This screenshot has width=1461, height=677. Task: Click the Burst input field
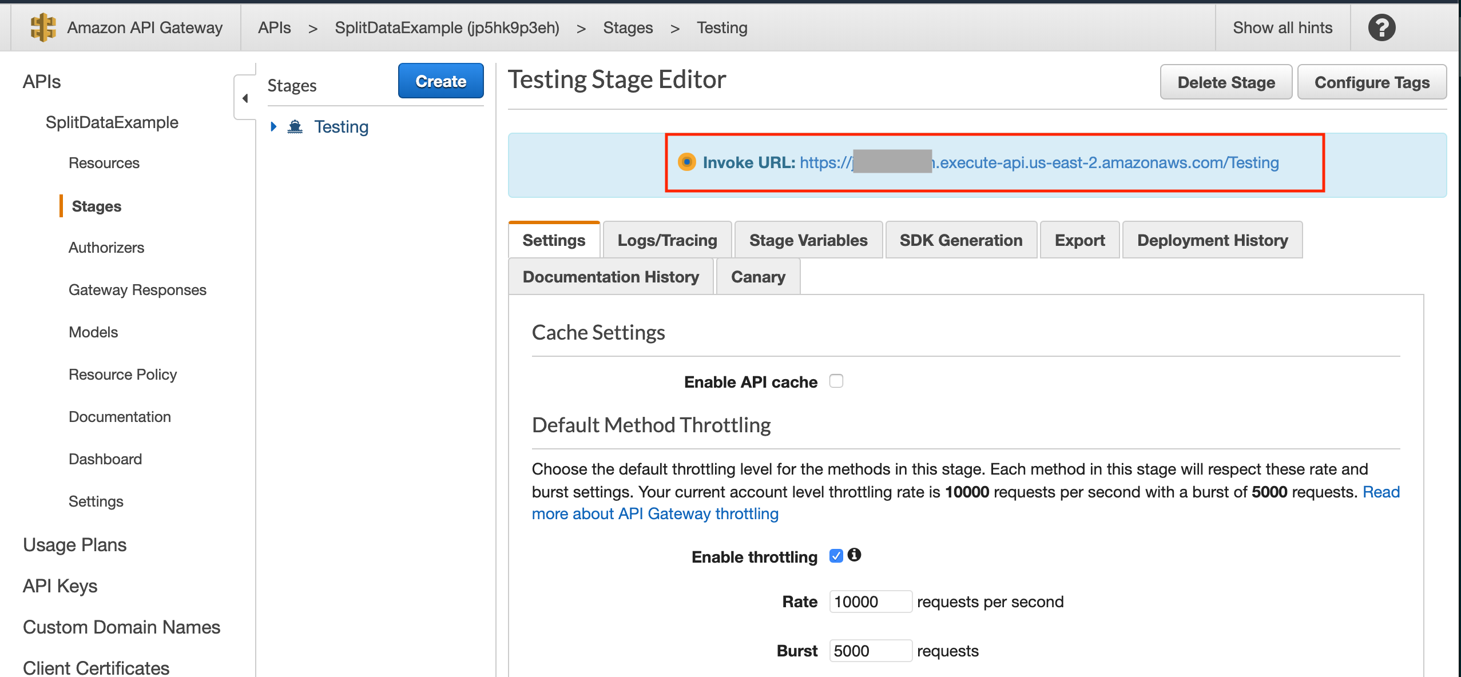870,651
